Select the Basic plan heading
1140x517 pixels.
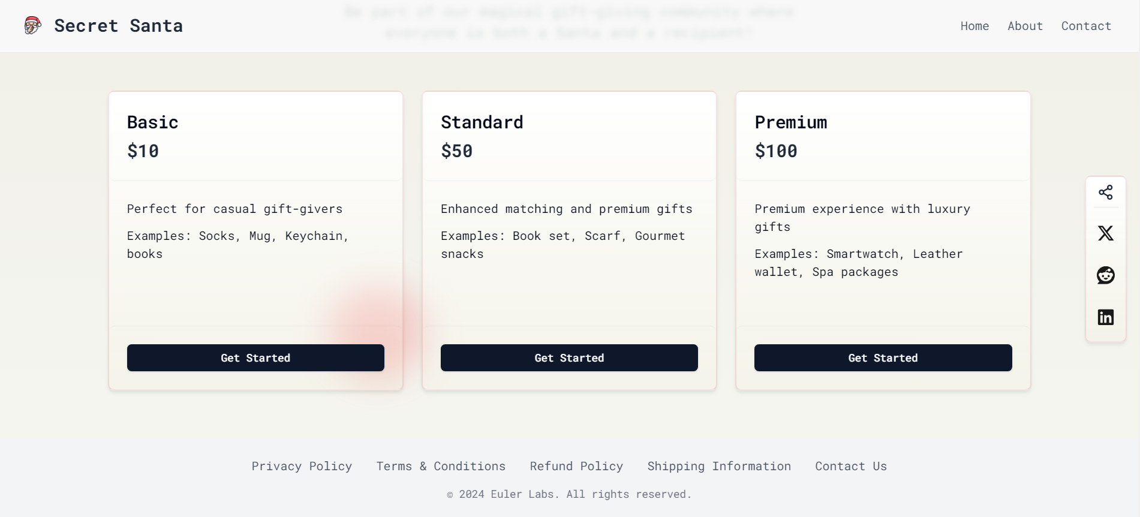[x=152, y=122]
